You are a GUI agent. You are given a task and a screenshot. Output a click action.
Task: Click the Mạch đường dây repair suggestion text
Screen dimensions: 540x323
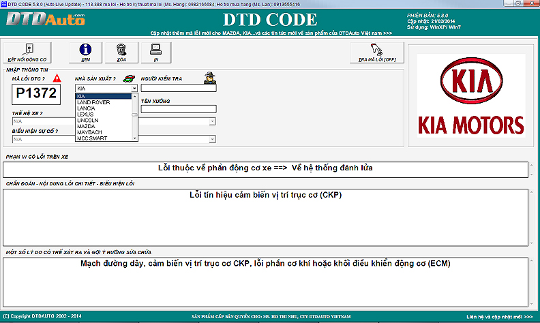[265, 264]
